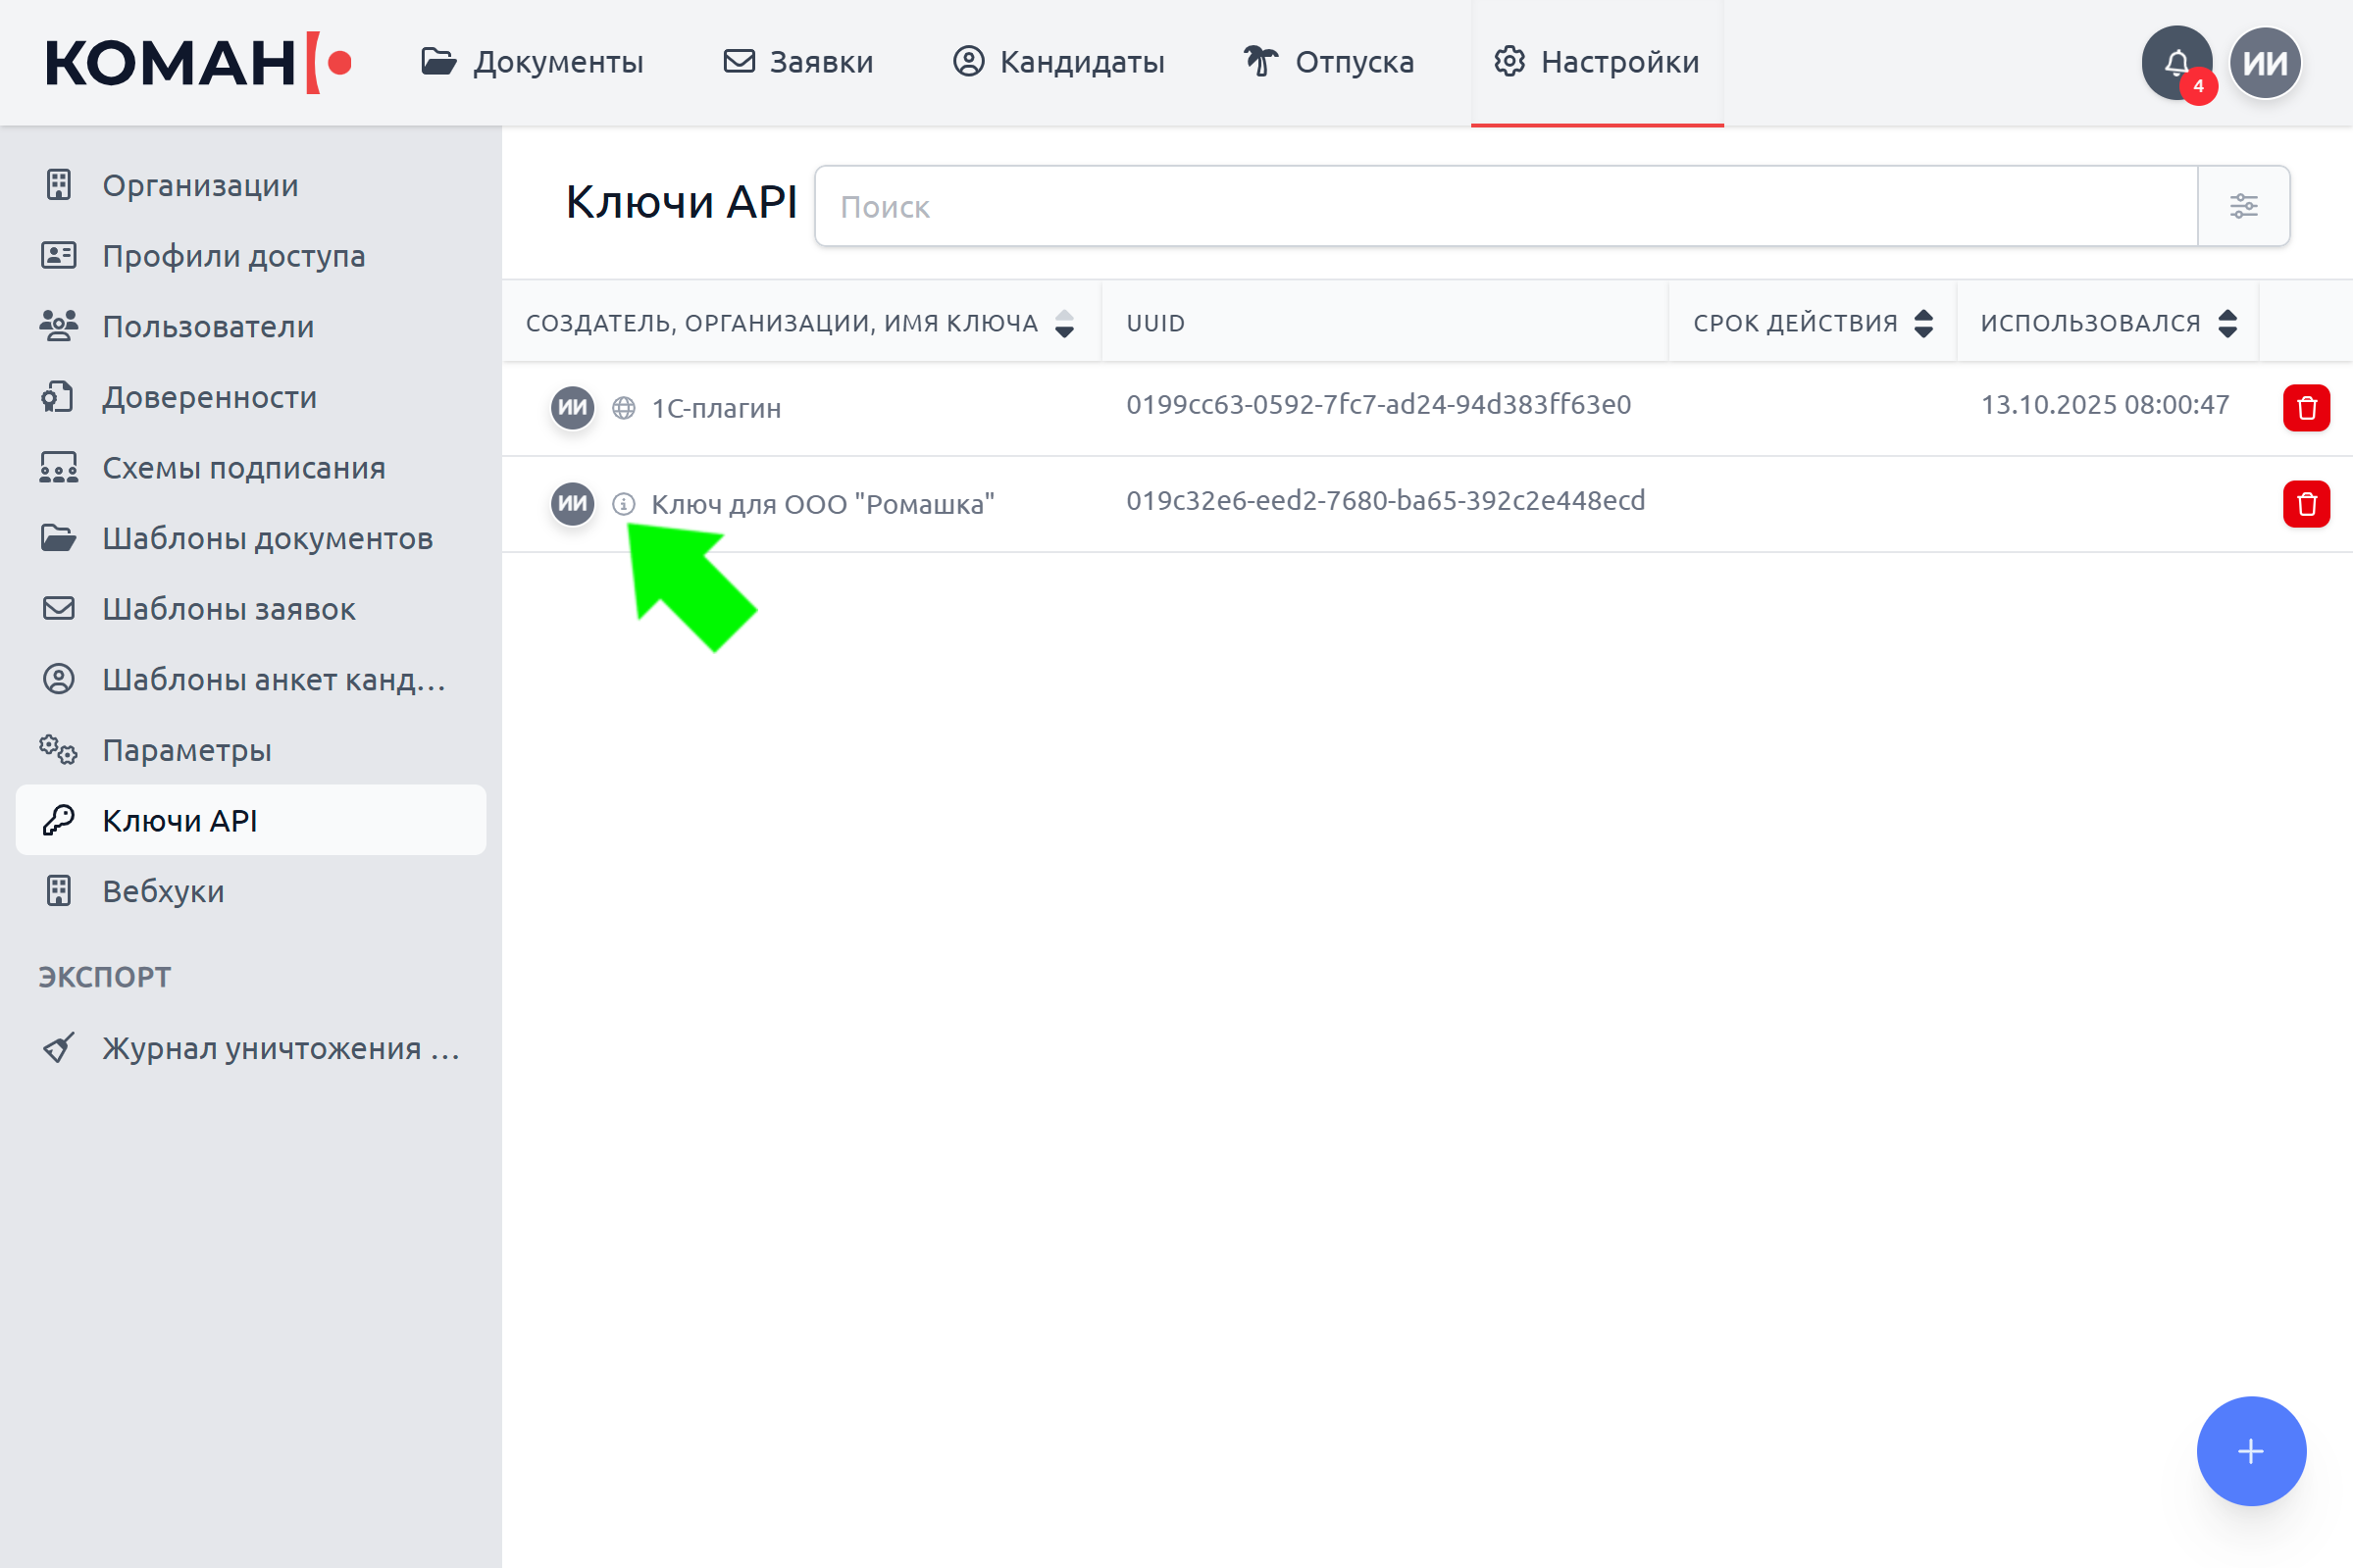Open Вебхуки in the sidebar
The height and width of the screenshot is (1568, 2353).
tap(163, 891)
